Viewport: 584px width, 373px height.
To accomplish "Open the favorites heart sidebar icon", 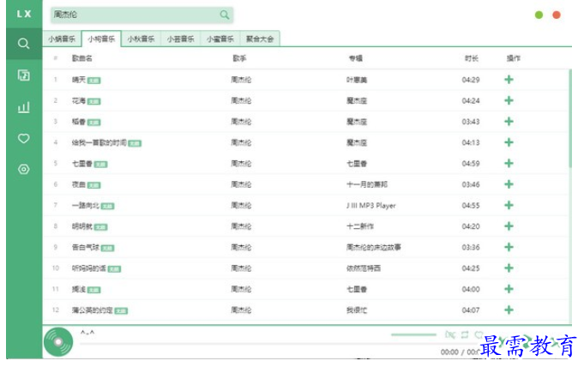I will tap(23, 138).
